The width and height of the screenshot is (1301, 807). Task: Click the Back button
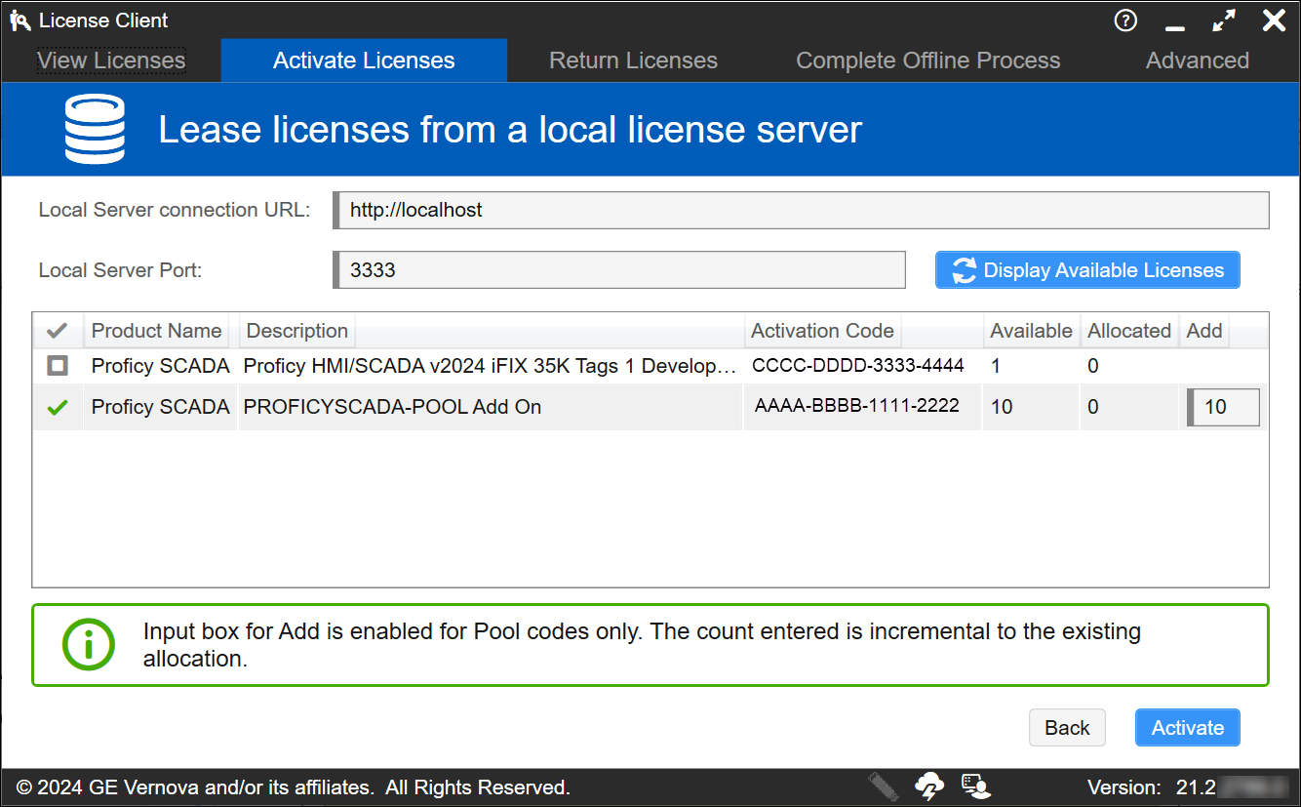coord(1067,728)
